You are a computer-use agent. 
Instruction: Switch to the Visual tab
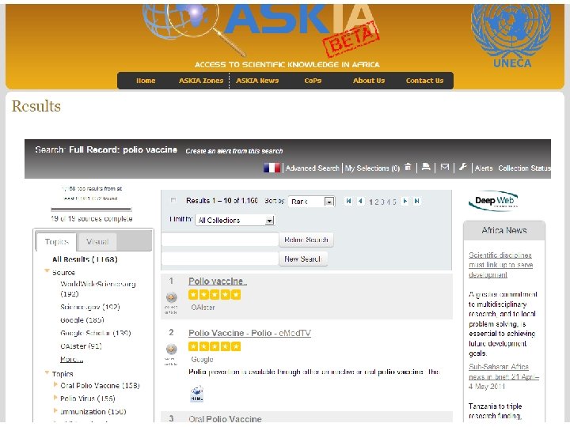[x=97, y=242]
